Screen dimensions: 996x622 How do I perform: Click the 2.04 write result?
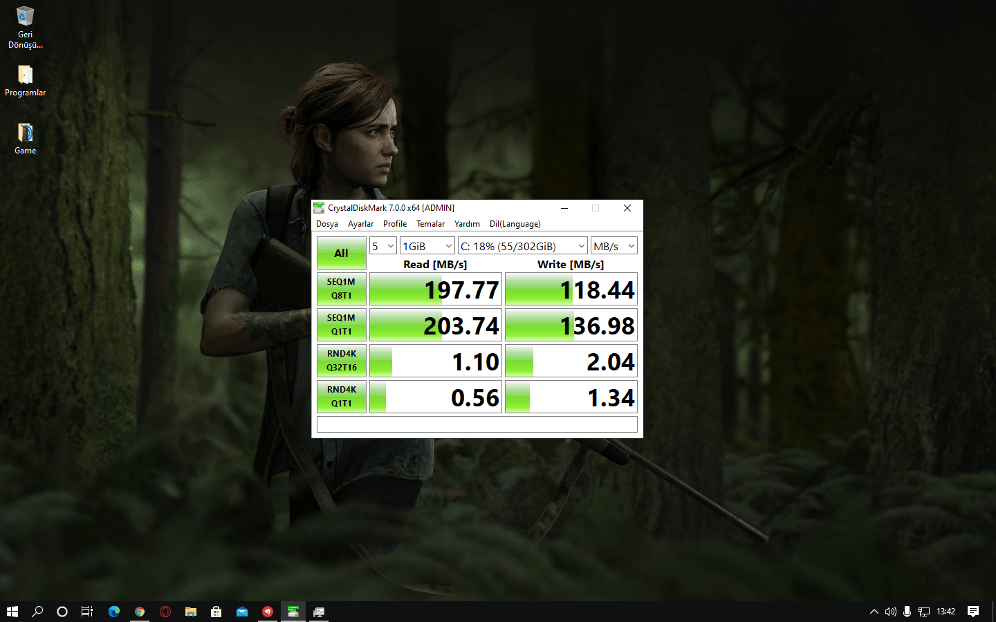pos(571,361)
